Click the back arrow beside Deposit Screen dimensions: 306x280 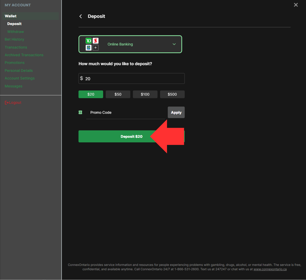(x=81, y=16)
